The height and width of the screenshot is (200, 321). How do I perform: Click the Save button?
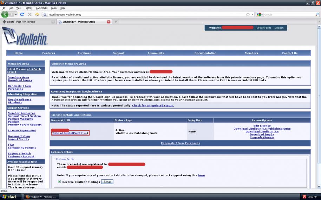click(107, 182)
